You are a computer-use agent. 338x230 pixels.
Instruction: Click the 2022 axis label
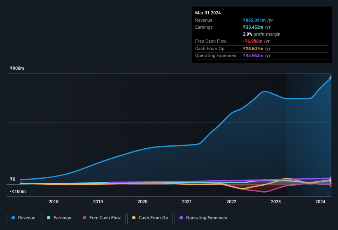click(231, 202)
